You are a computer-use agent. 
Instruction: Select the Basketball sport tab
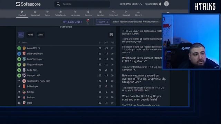tap(35, 13)
